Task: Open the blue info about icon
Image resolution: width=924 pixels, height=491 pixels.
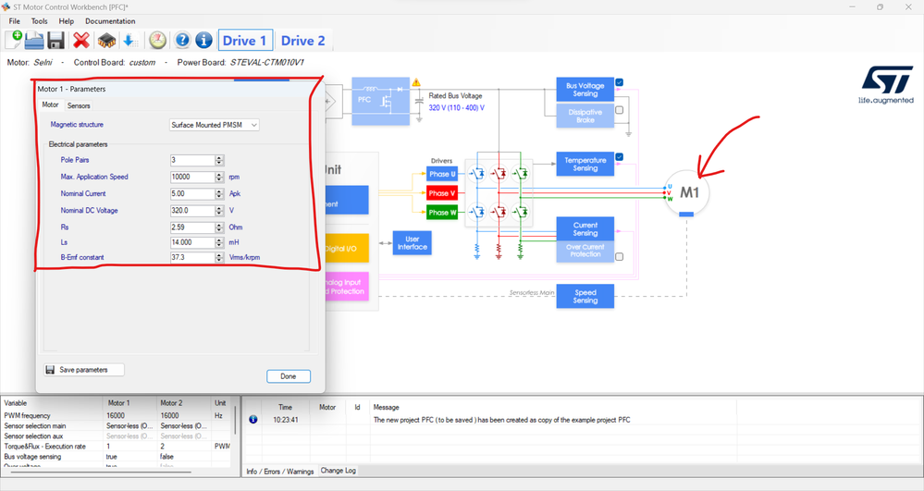Action: pyautogui.click(x=203, y=40)
